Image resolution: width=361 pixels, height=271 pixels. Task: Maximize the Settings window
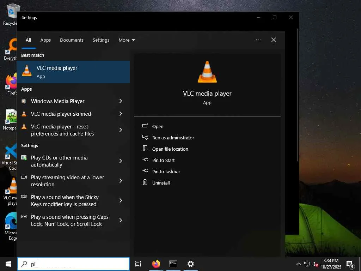point(275,18)
